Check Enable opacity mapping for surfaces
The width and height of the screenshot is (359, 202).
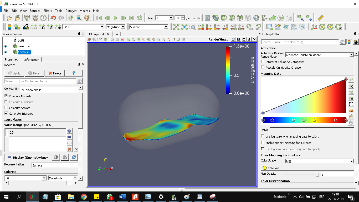pyautogui.click(x=263, y=143)
